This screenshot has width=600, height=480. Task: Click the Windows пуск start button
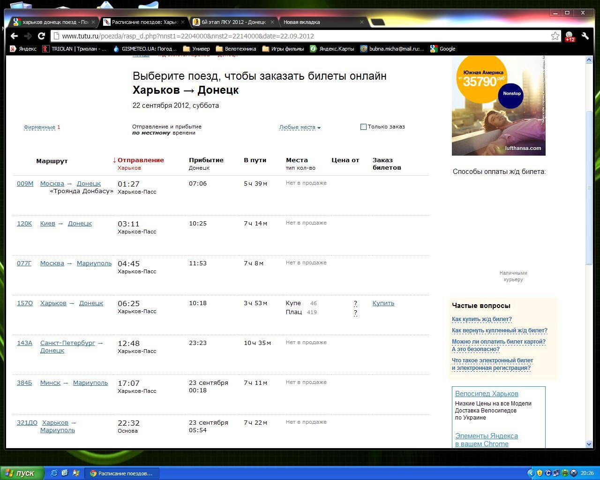tap(22, 473)
